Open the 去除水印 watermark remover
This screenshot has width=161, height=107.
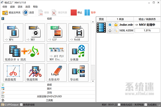click(x=56, y=72)
